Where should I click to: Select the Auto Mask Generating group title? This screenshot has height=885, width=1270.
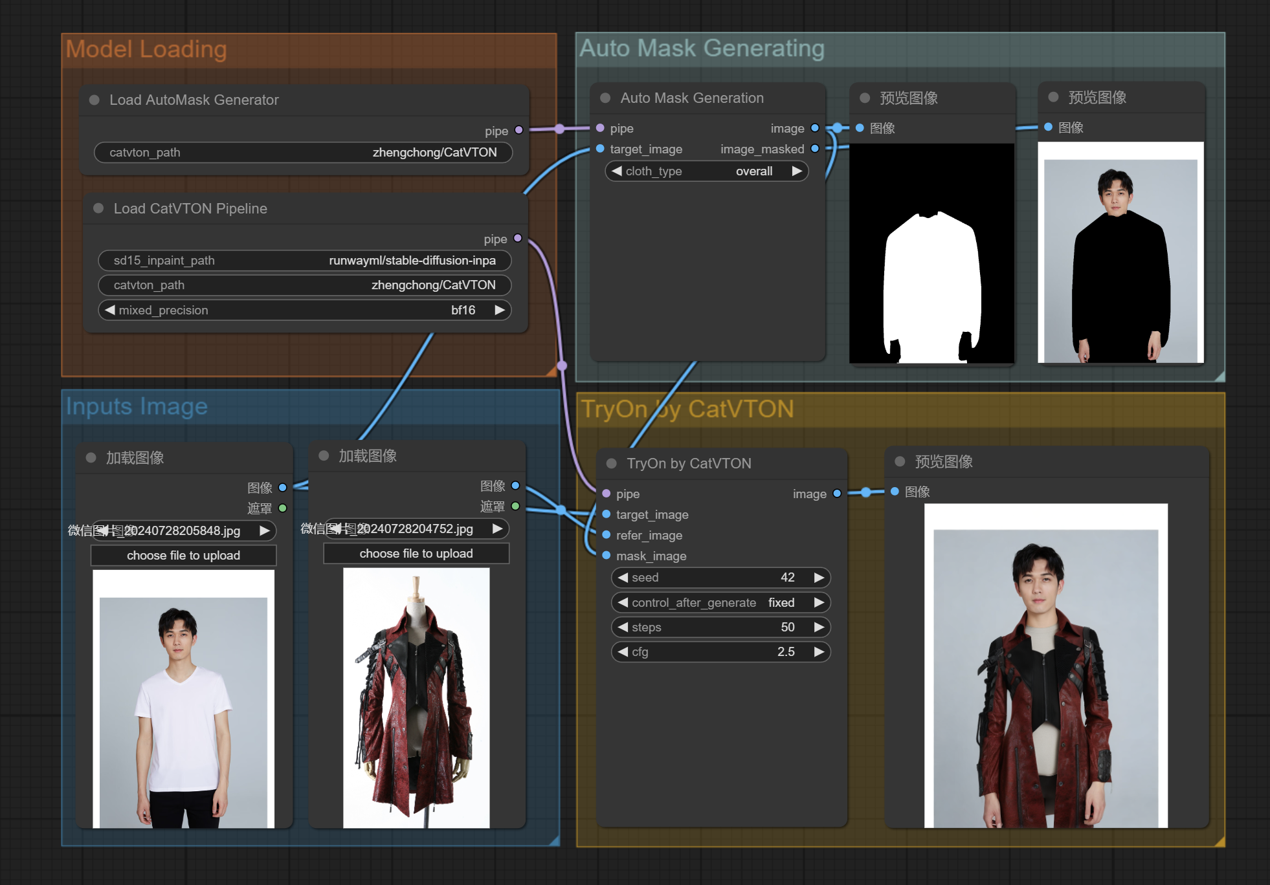tap(702, 49)
